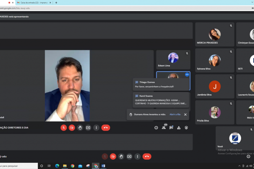The image size is (254, 169).
Task: Open meeting details info icon at bottom right
Action: click(x=248, y=157)
